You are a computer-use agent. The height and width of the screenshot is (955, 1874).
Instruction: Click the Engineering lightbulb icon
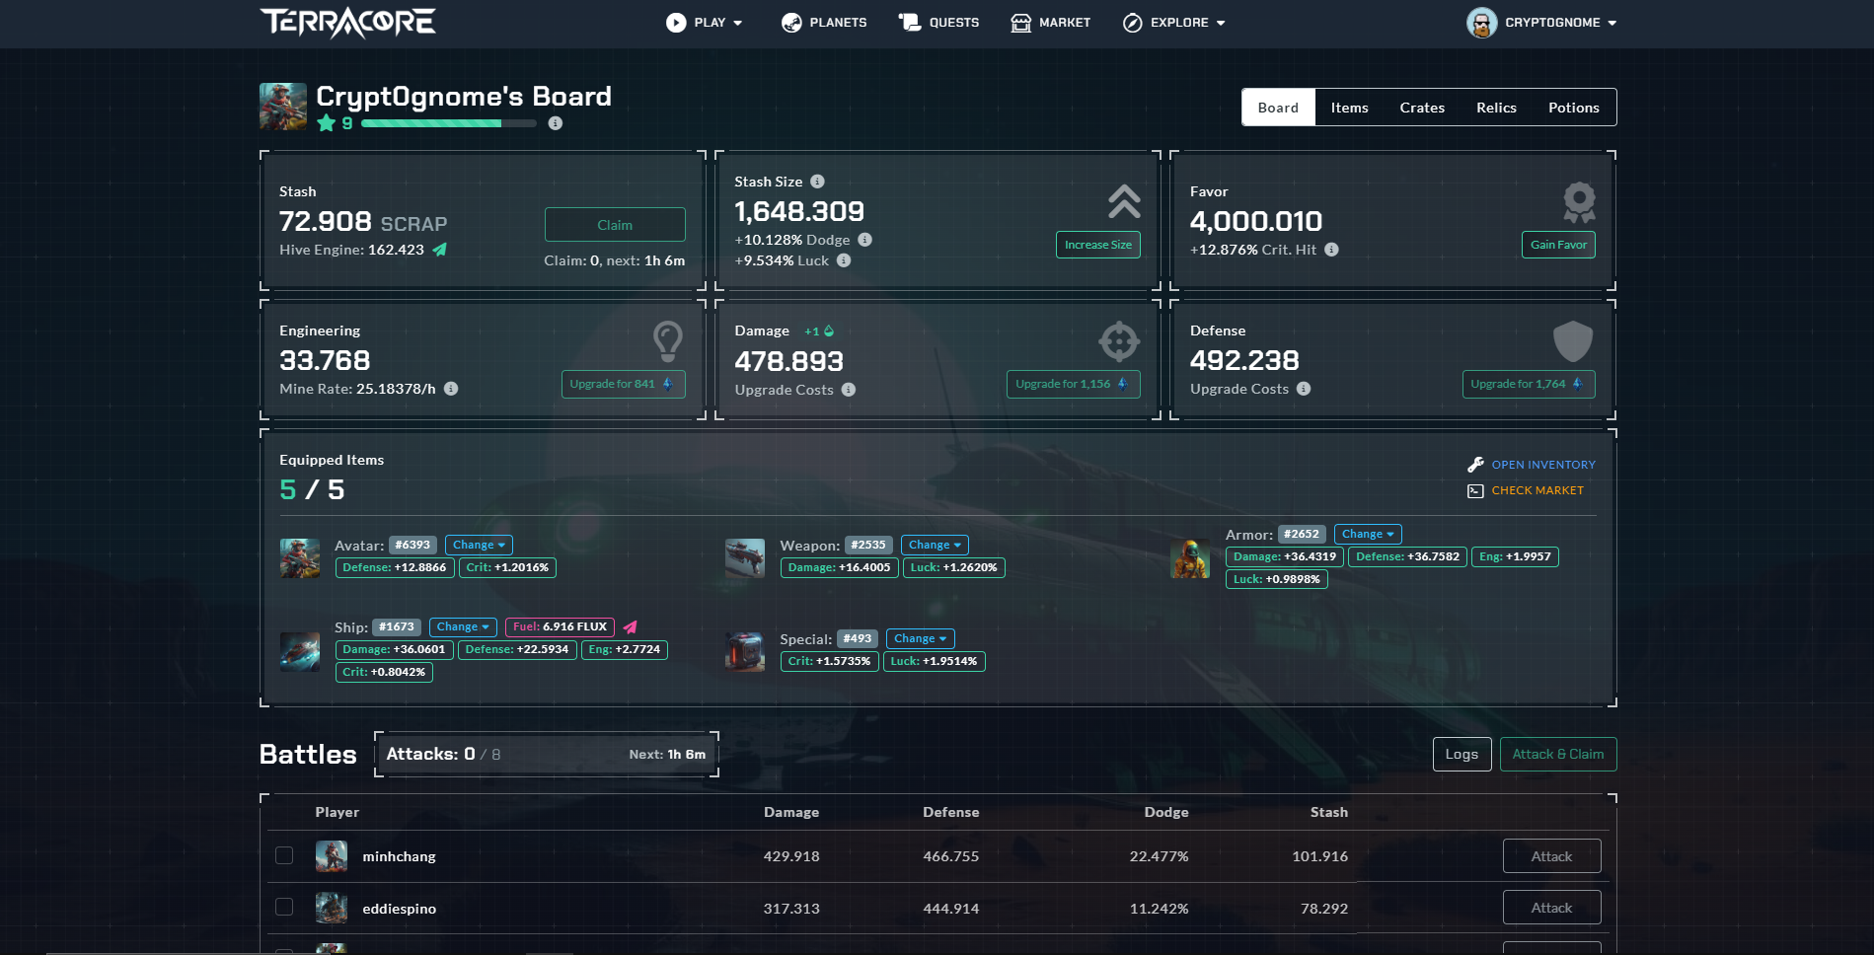pos(668,341)
